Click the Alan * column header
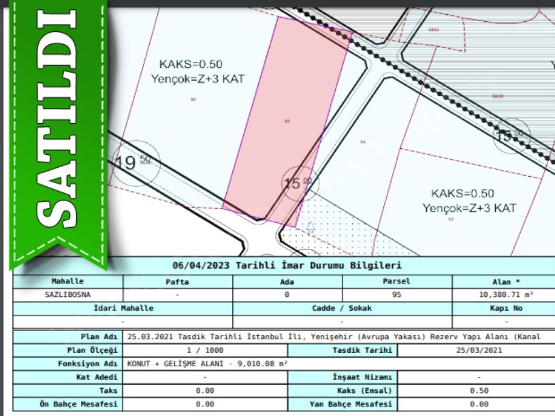 505,281
